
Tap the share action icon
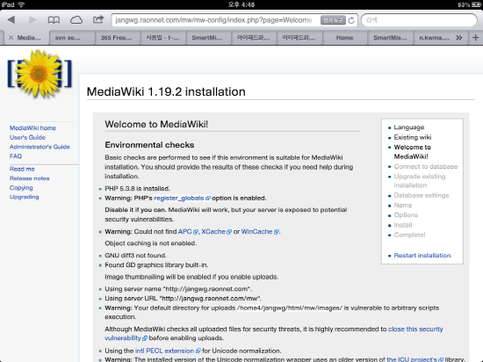pos(98,19)
